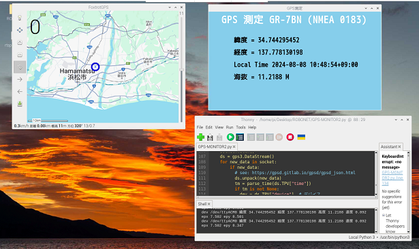The image size is (419, 249).
Task: Open the Tools menu in Thonny
Action: tap(240, 127)
